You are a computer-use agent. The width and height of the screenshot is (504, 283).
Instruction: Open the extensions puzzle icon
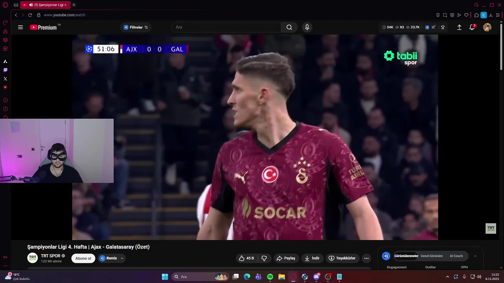(x=476, y=15)
